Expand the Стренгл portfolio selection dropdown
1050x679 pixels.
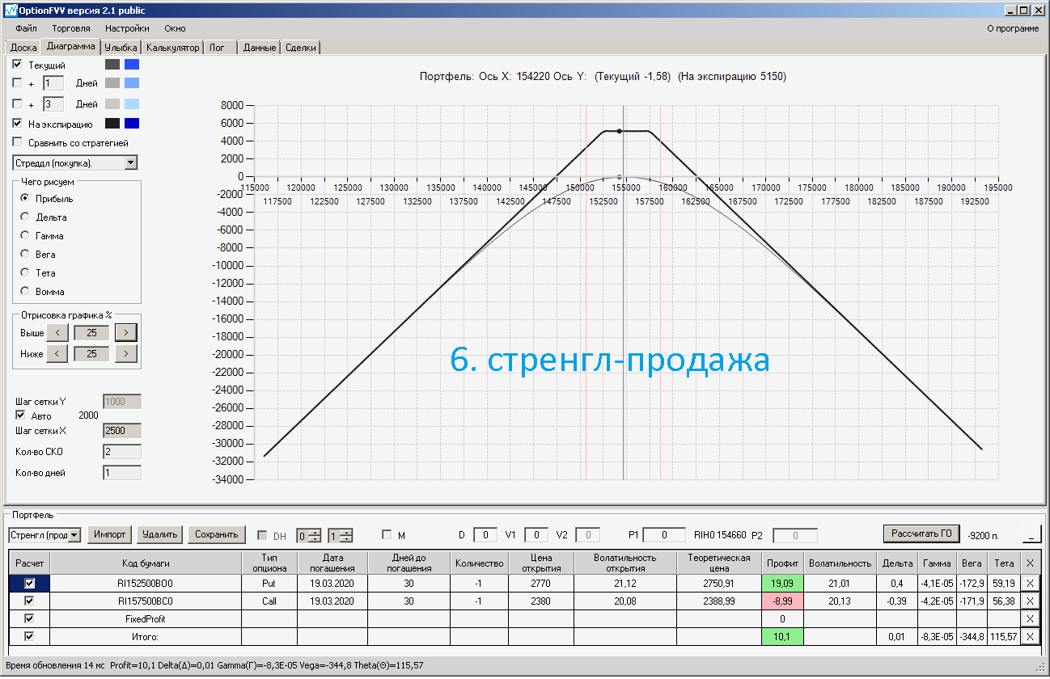click(75, 534)
